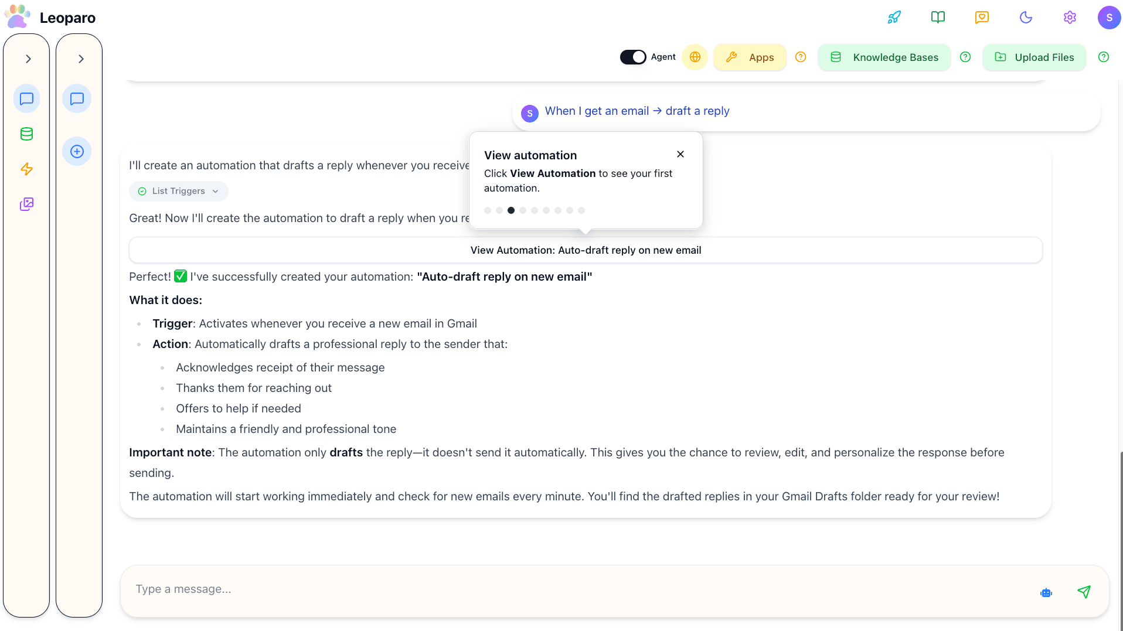Open the Apps panel
The width and height of the screenshot is (1123, 631).
[750, 57]
